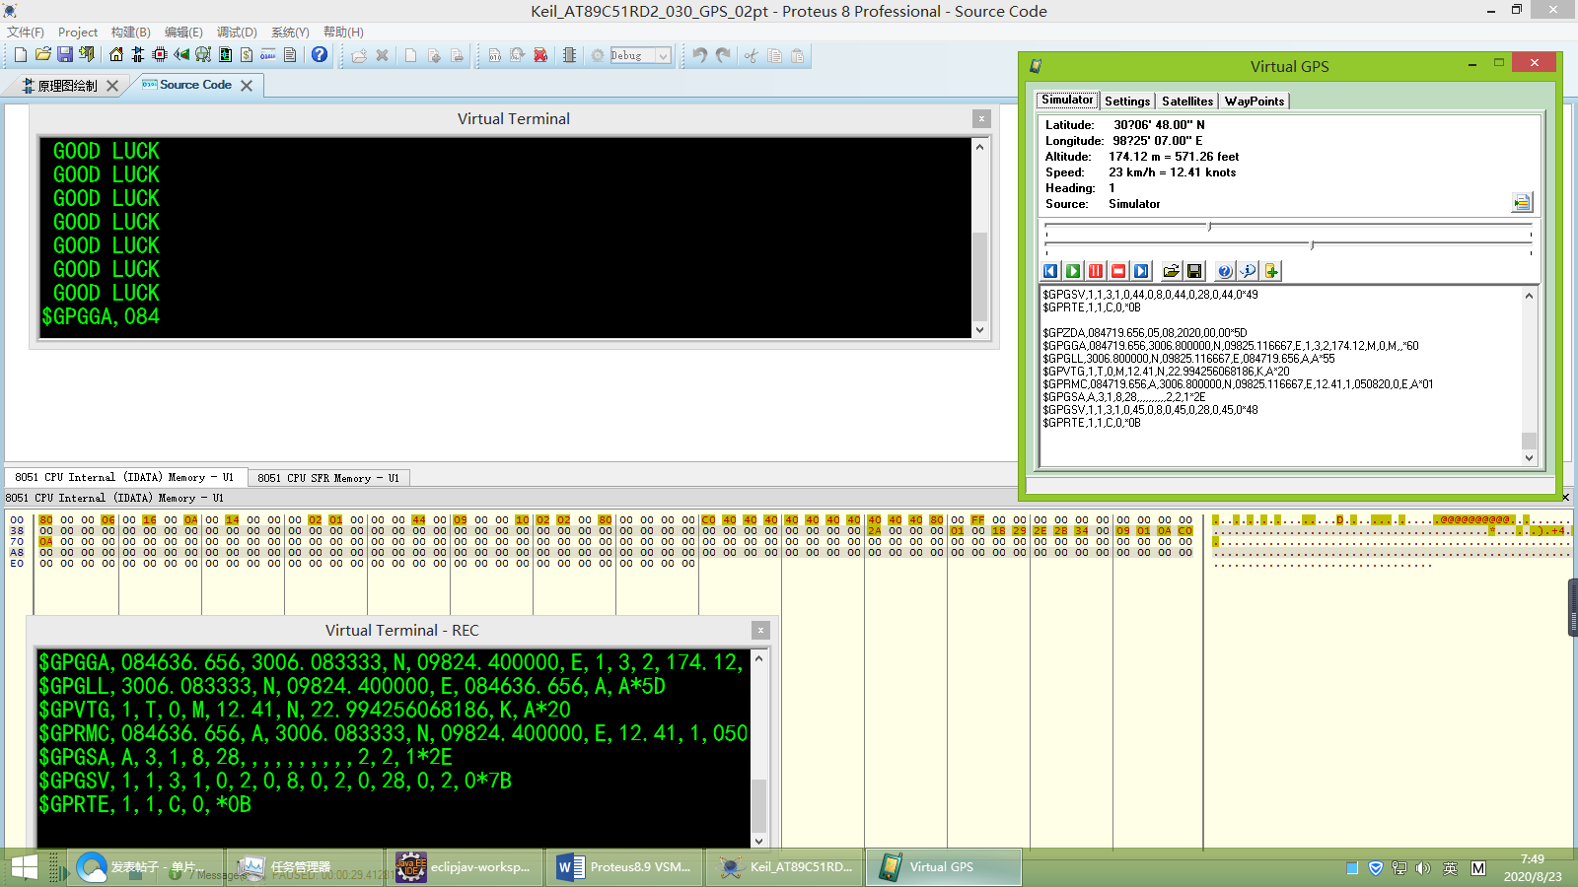The width and height of the screenshot is (1578, 887).
Task: Click the Build Project 010 icon
Action: (x=495, y=55)
